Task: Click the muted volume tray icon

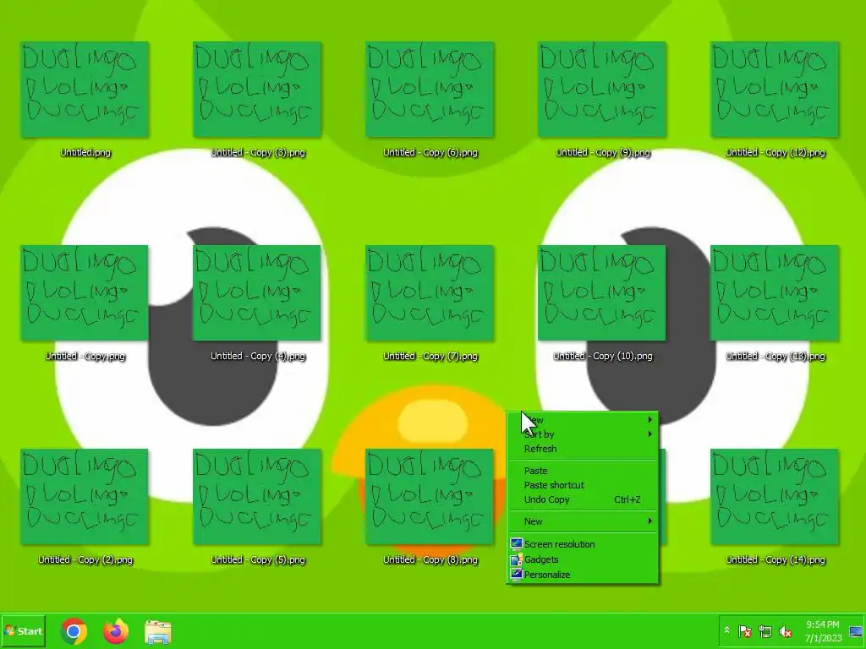Action: (786, 630)
